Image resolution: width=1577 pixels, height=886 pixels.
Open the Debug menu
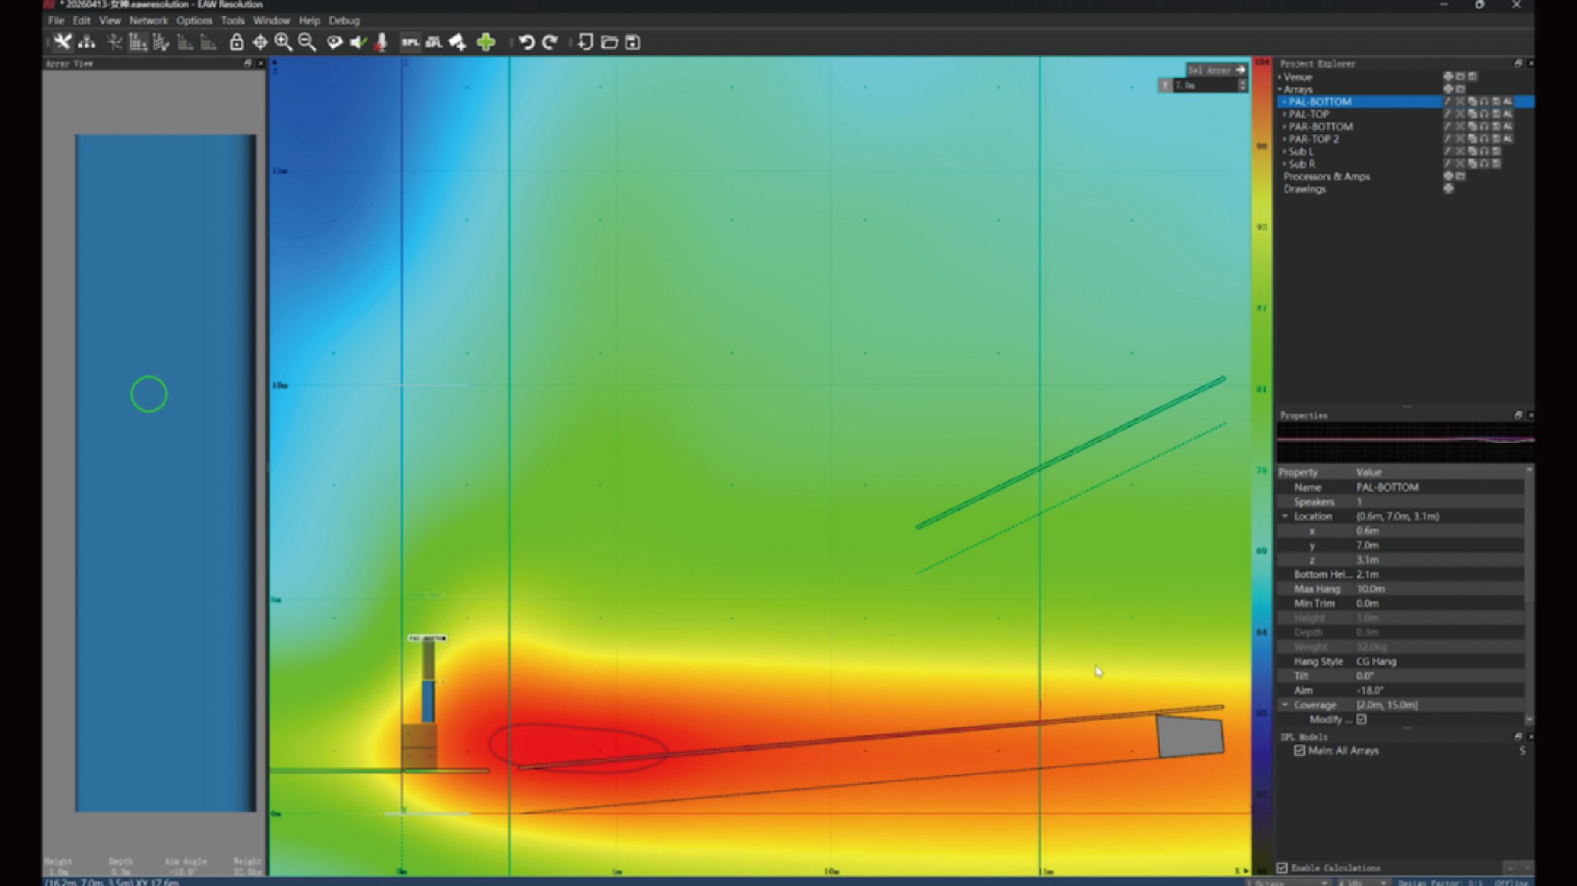tap(344, 20)
